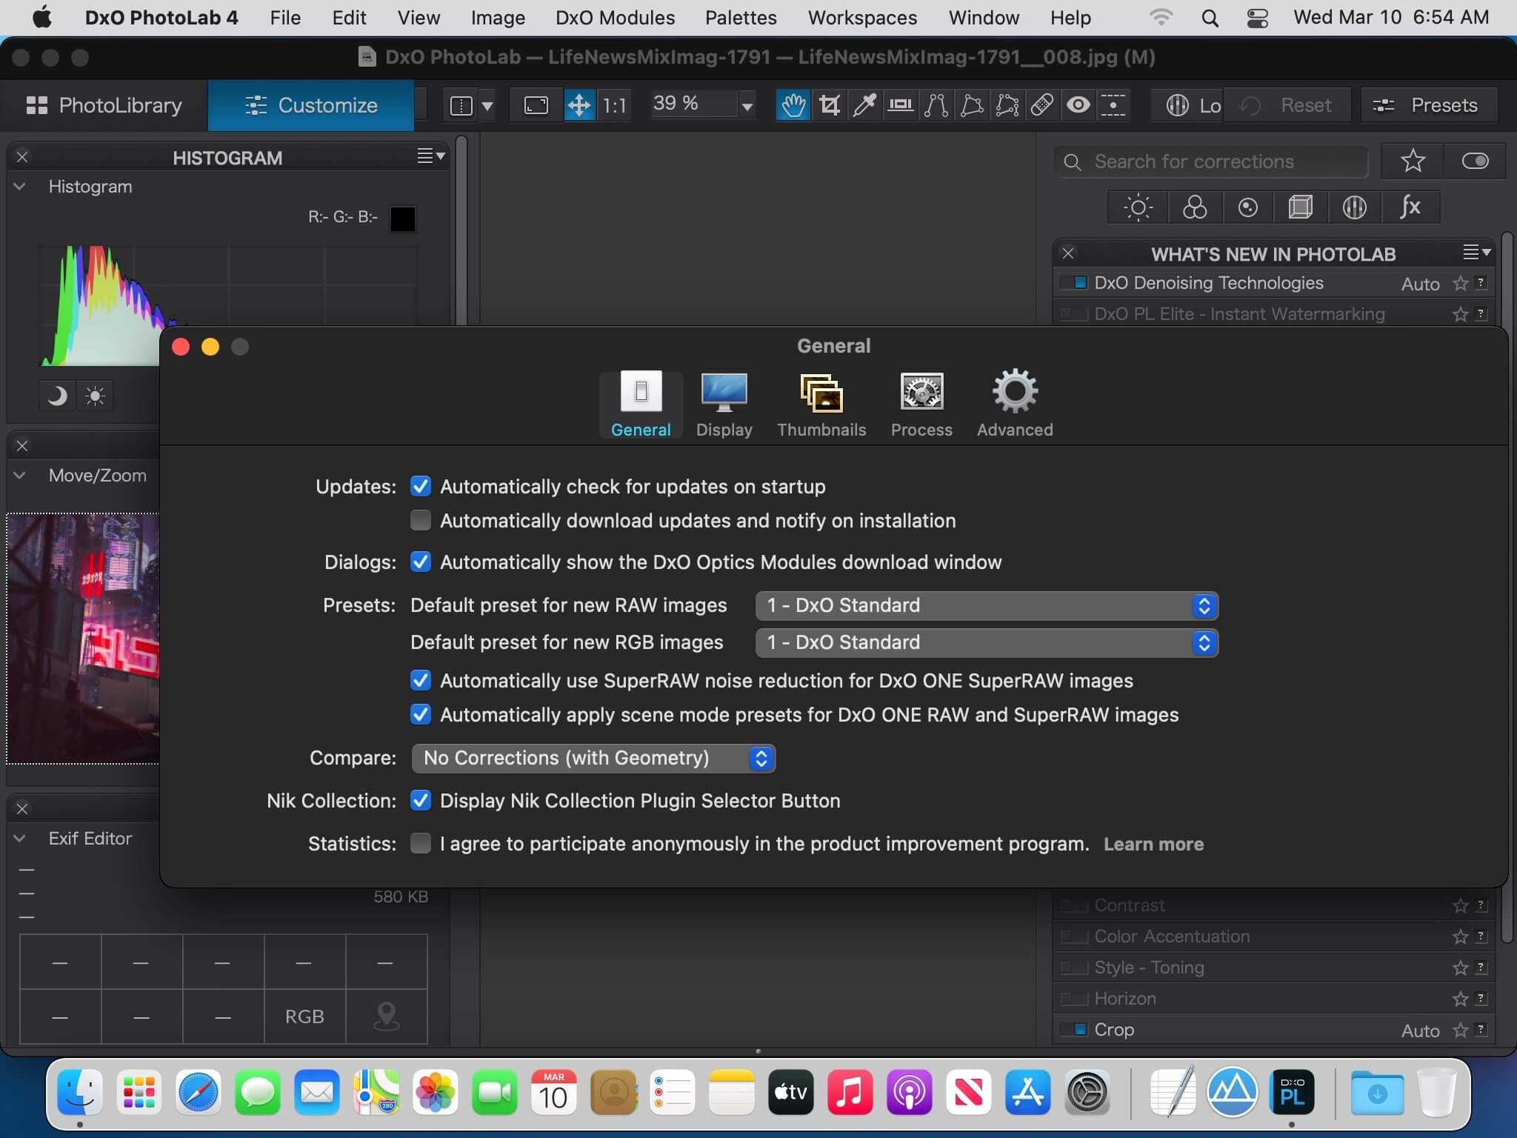Image resolution: width=1517 pixels, height=1138 pixels.
Task: Click the Light adjustments panel icon
Action: pyautogui.click(x=1137, y=206)
